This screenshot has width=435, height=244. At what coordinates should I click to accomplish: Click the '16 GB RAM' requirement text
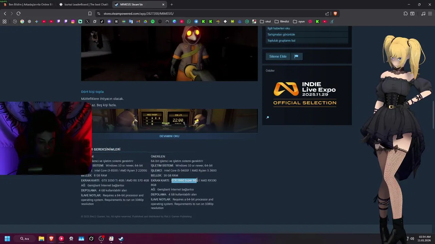click(171, 176)
